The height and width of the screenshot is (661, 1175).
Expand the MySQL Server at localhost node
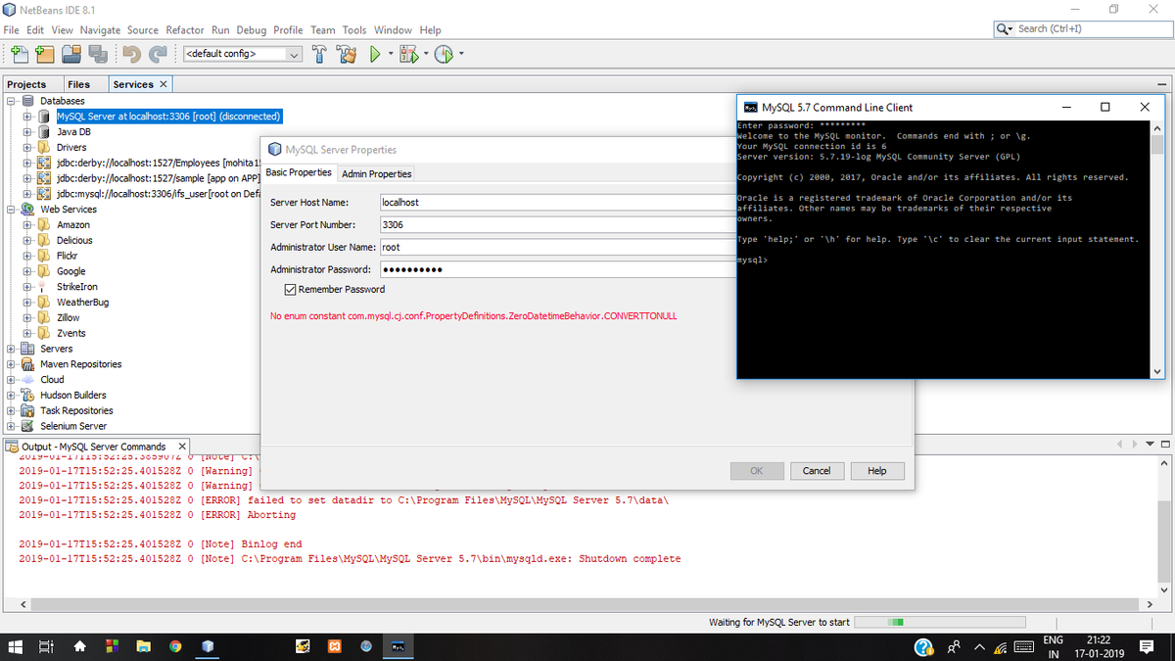[26, 117]
